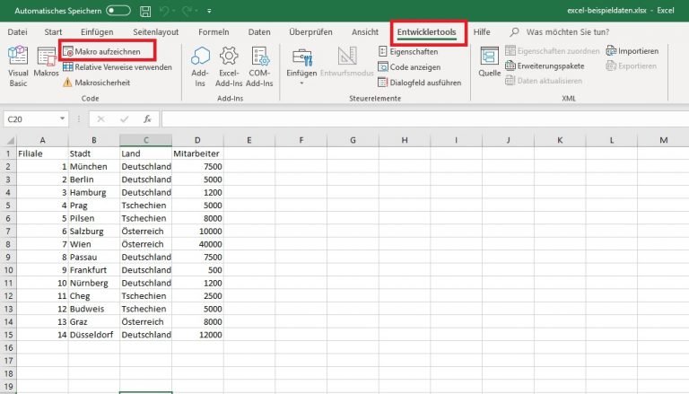Image resolution: width=689 pixels, height=394 pixels.
Task: Select column C header
Action: tap(146, 140)
